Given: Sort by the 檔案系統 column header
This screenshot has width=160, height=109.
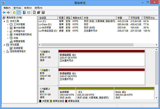Looking at the screenshot, I should click(77, 18).
